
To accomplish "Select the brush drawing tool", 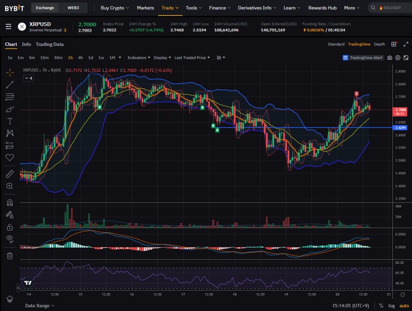I will pos(10,109).
